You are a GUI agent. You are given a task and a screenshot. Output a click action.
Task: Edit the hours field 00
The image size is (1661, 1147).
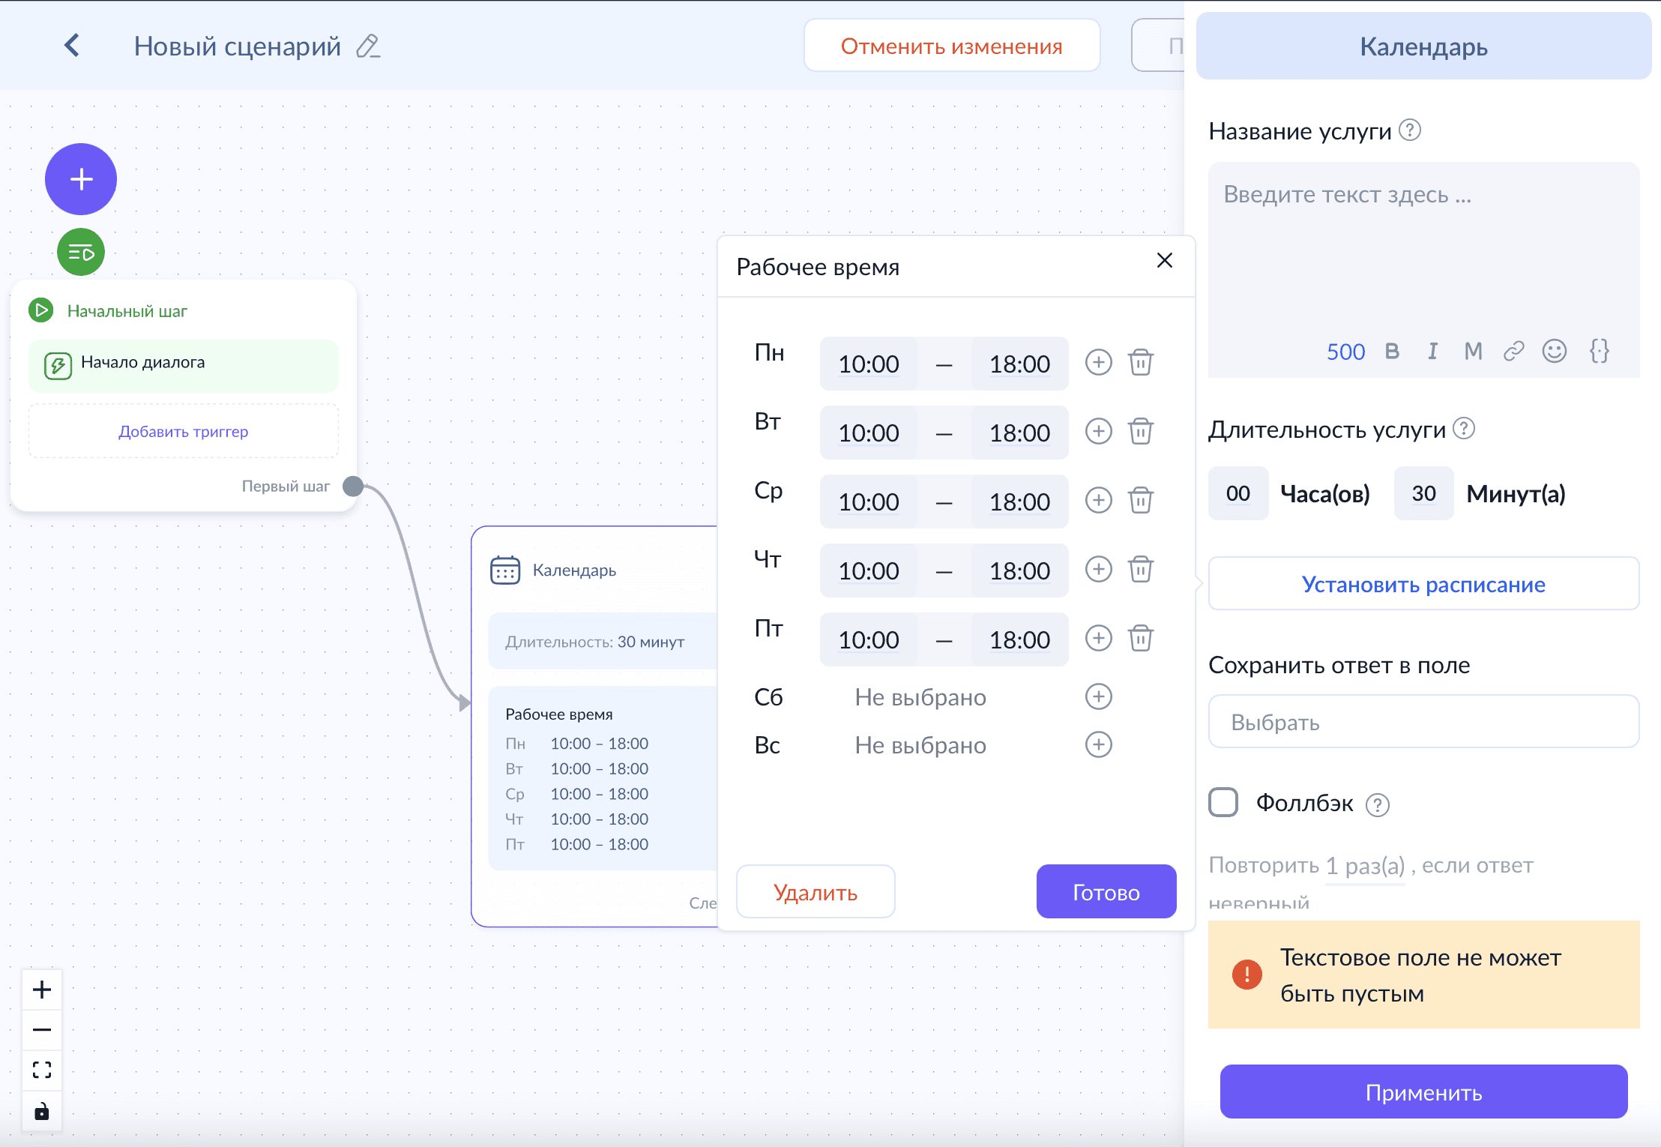[1238, 493]
